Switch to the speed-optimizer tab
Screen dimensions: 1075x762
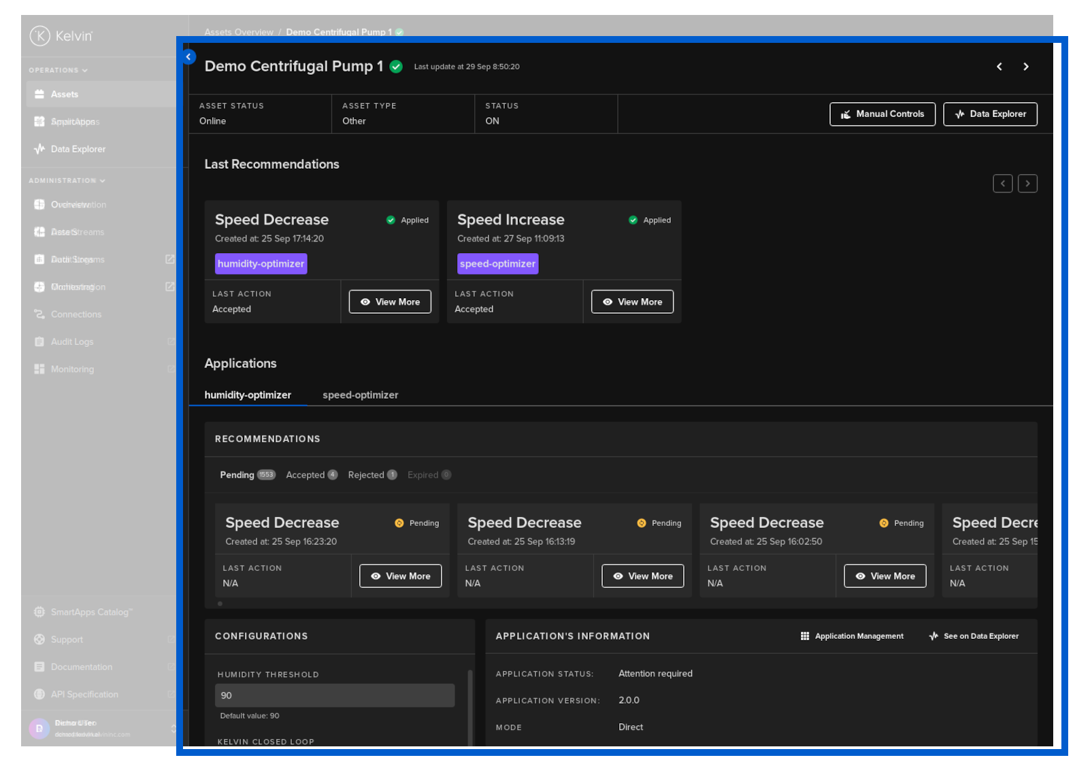pyautogui.click(x=360, y=395)
